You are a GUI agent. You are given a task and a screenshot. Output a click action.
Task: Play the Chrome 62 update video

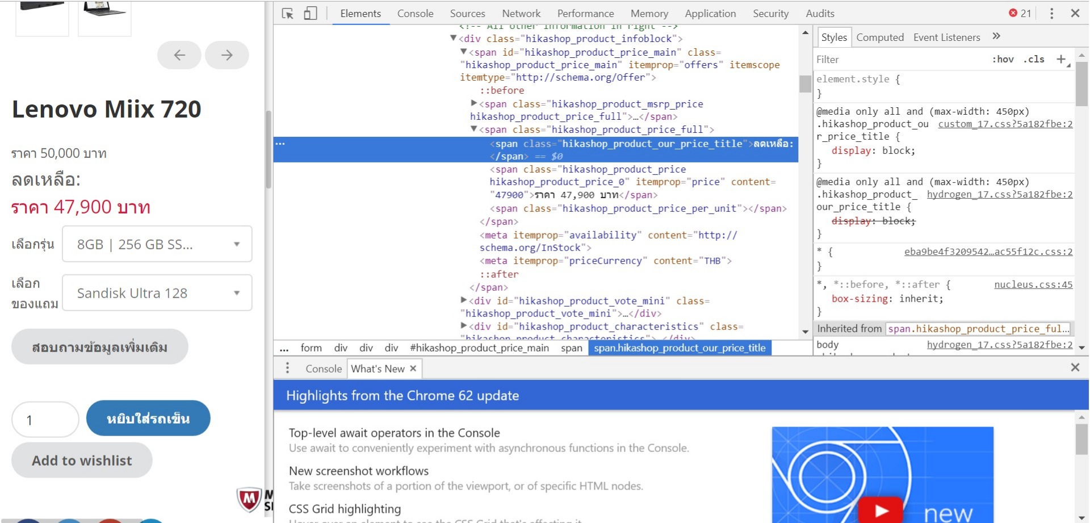[x=881, y=510]
